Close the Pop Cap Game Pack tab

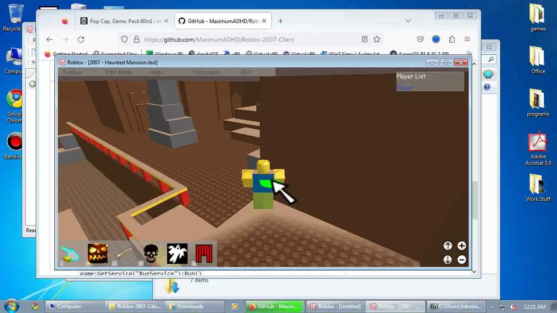pos(166,21)
